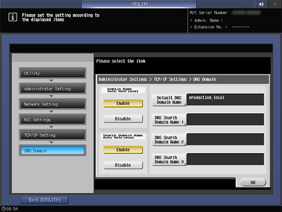
Task: Click the clock icon in the status bar
Action: 3,209
